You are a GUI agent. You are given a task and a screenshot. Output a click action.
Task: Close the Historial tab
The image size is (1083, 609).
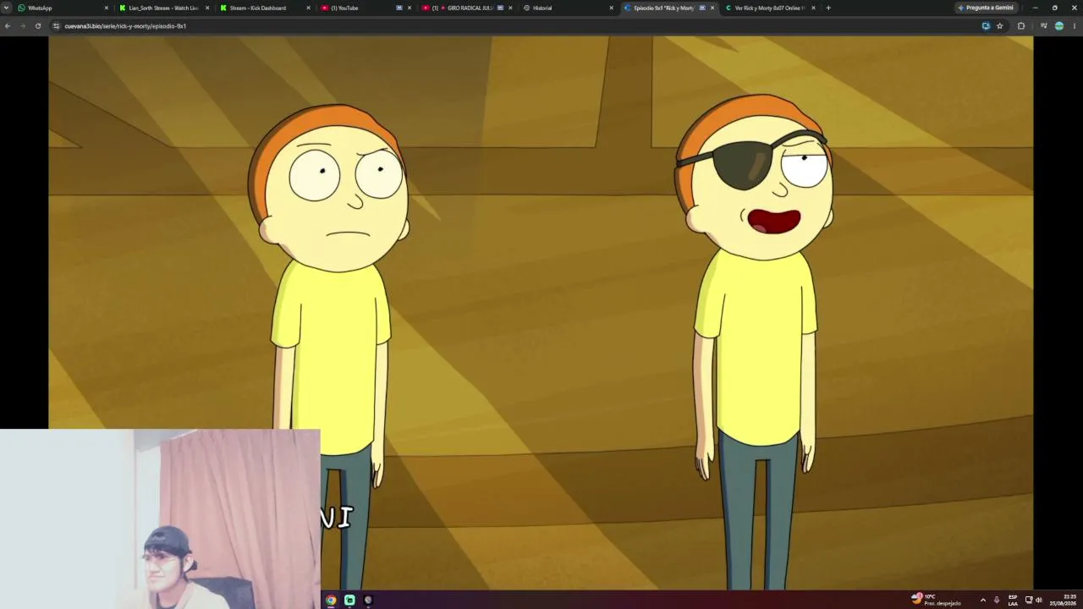tap(611, 8)
